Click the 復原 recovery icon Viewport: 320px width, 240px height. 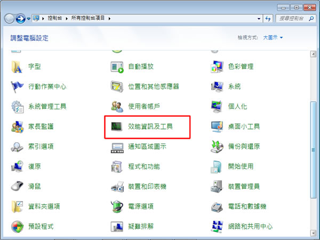17,166
